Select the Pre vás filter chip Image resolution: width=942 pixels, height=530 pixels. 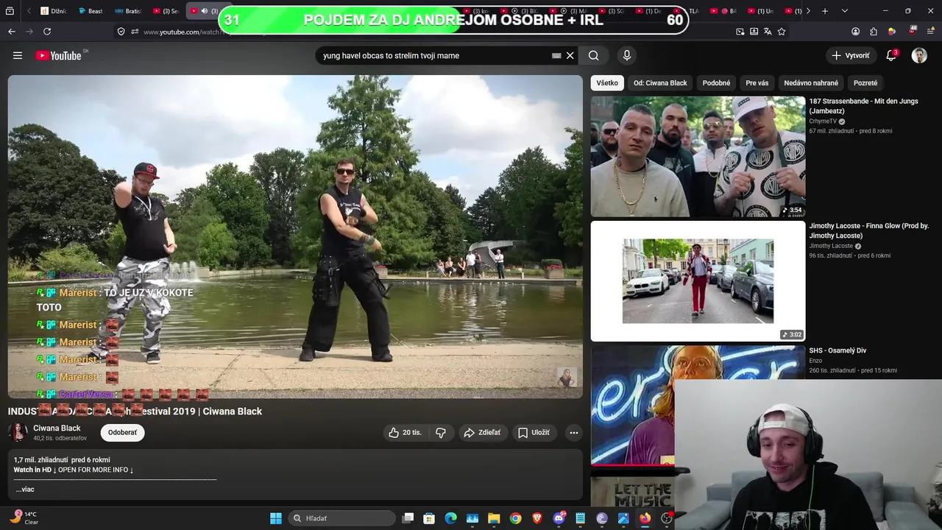pyautogui.click(x=757, y=83)
